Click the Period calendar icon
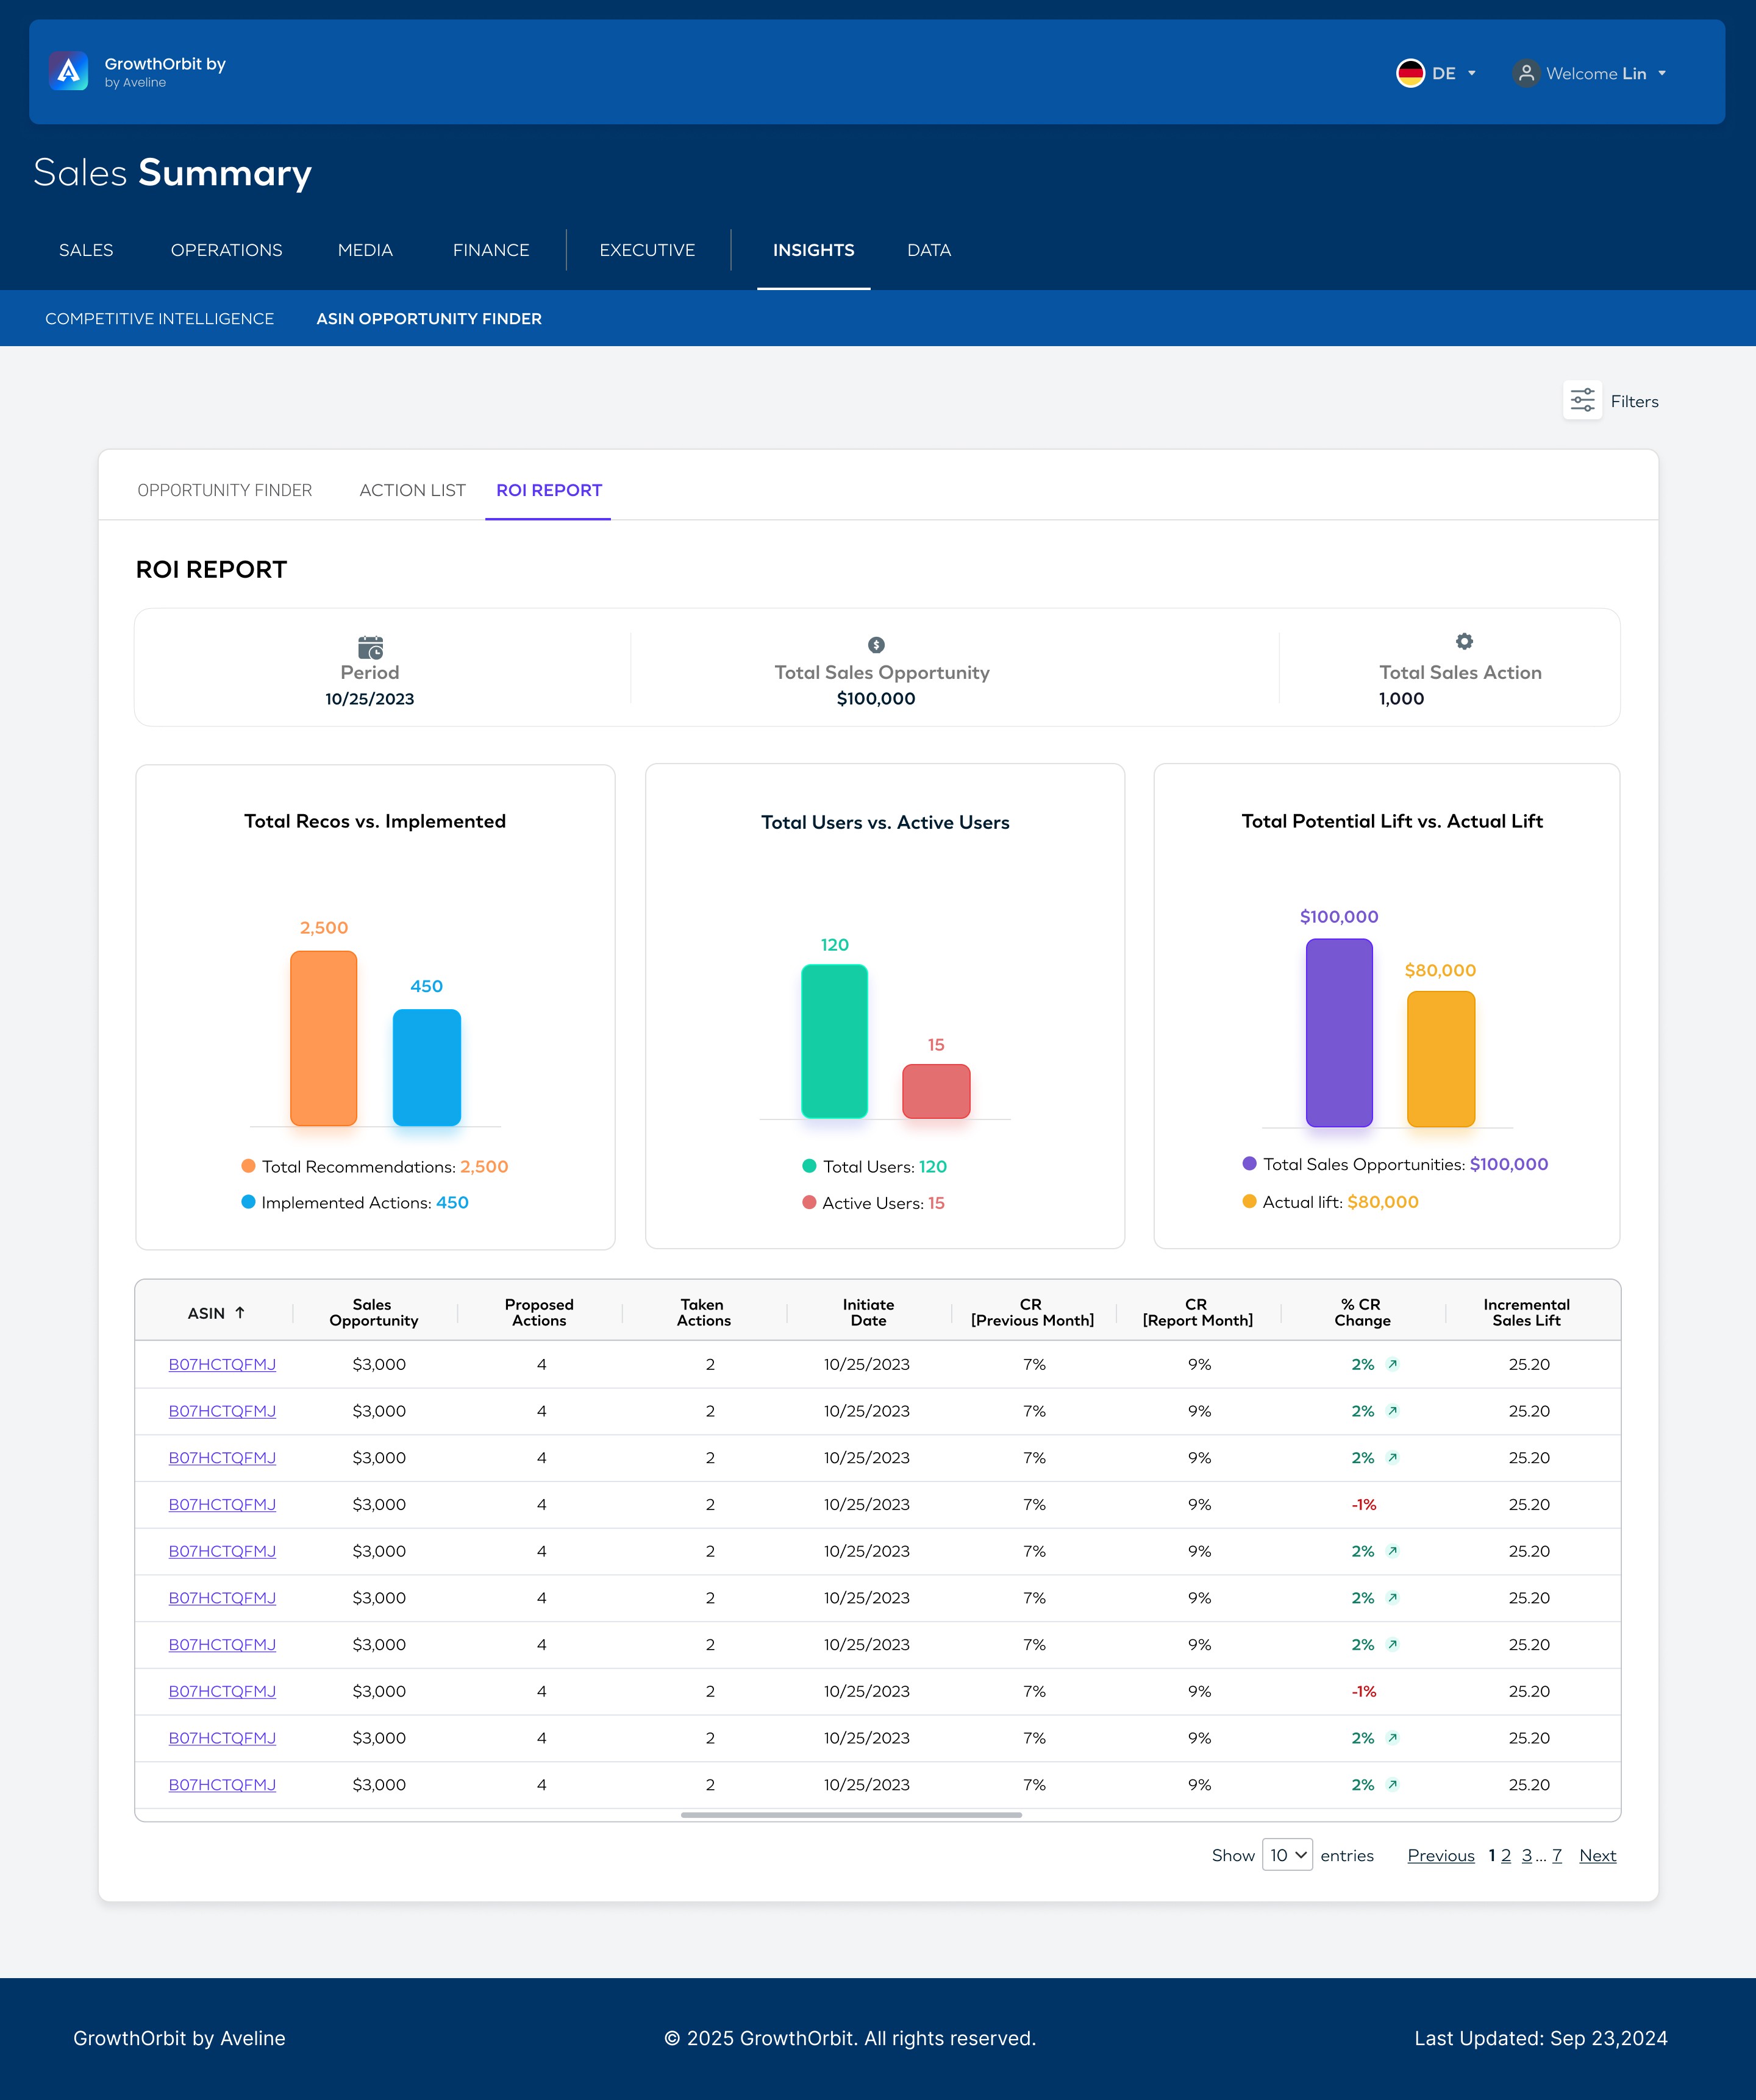 [x=370, y=647]
